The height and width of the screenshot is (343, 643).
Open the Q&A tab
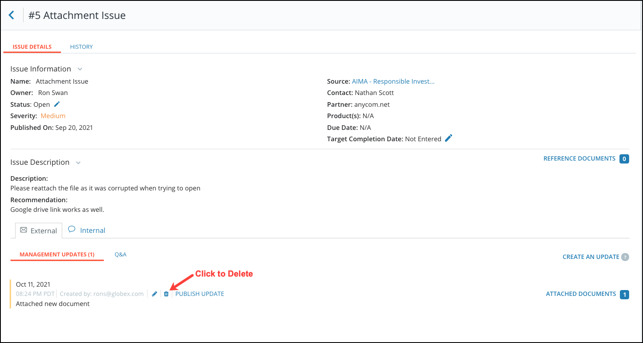coord(121,254)
